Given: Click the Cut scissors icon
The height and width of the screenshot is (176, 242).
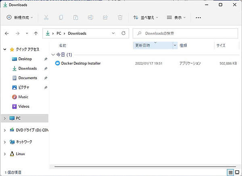Looking at the screenshot, I should tap(46, 17).
